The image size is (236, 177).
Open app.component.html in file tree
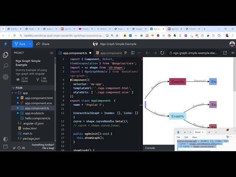[x=38, y=98]
